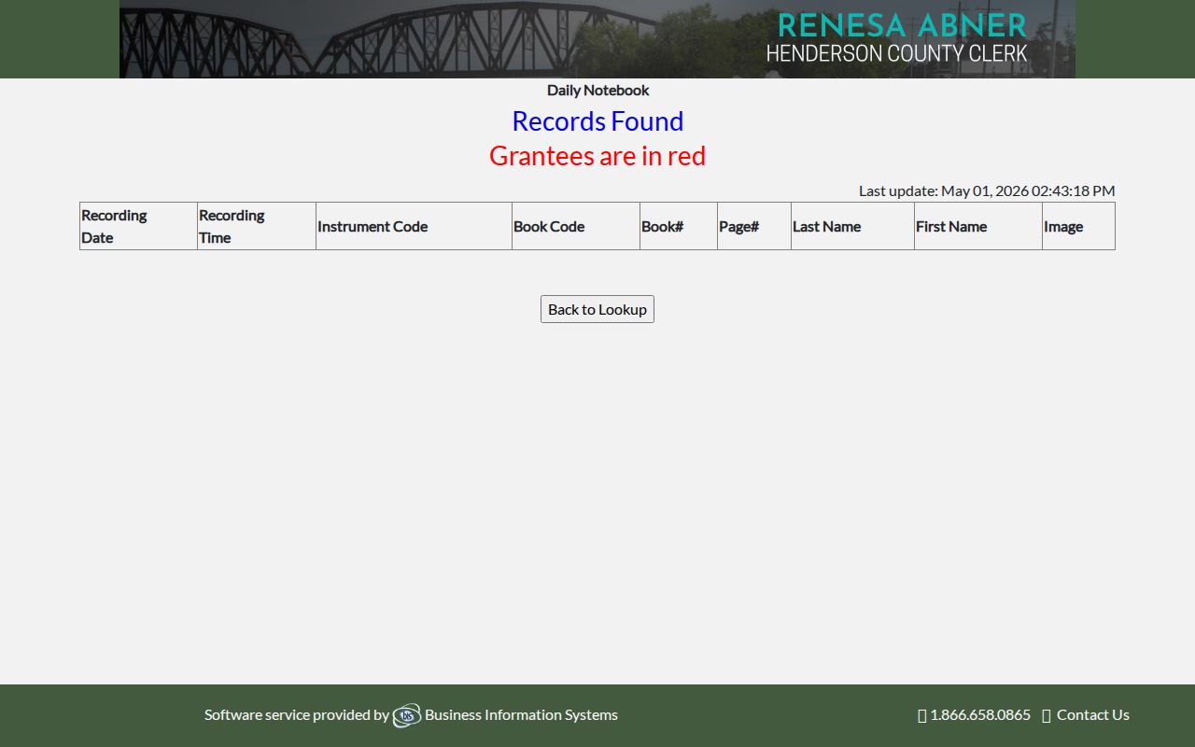Click the phone icon in footer
The height and width of the screenshot is (747, 1195).
pos(922,715)
